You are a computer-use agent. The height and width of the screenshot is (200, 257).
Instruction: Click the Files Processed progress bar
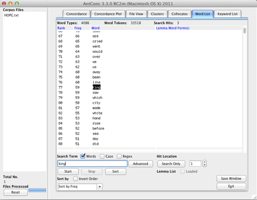(37, 190)
